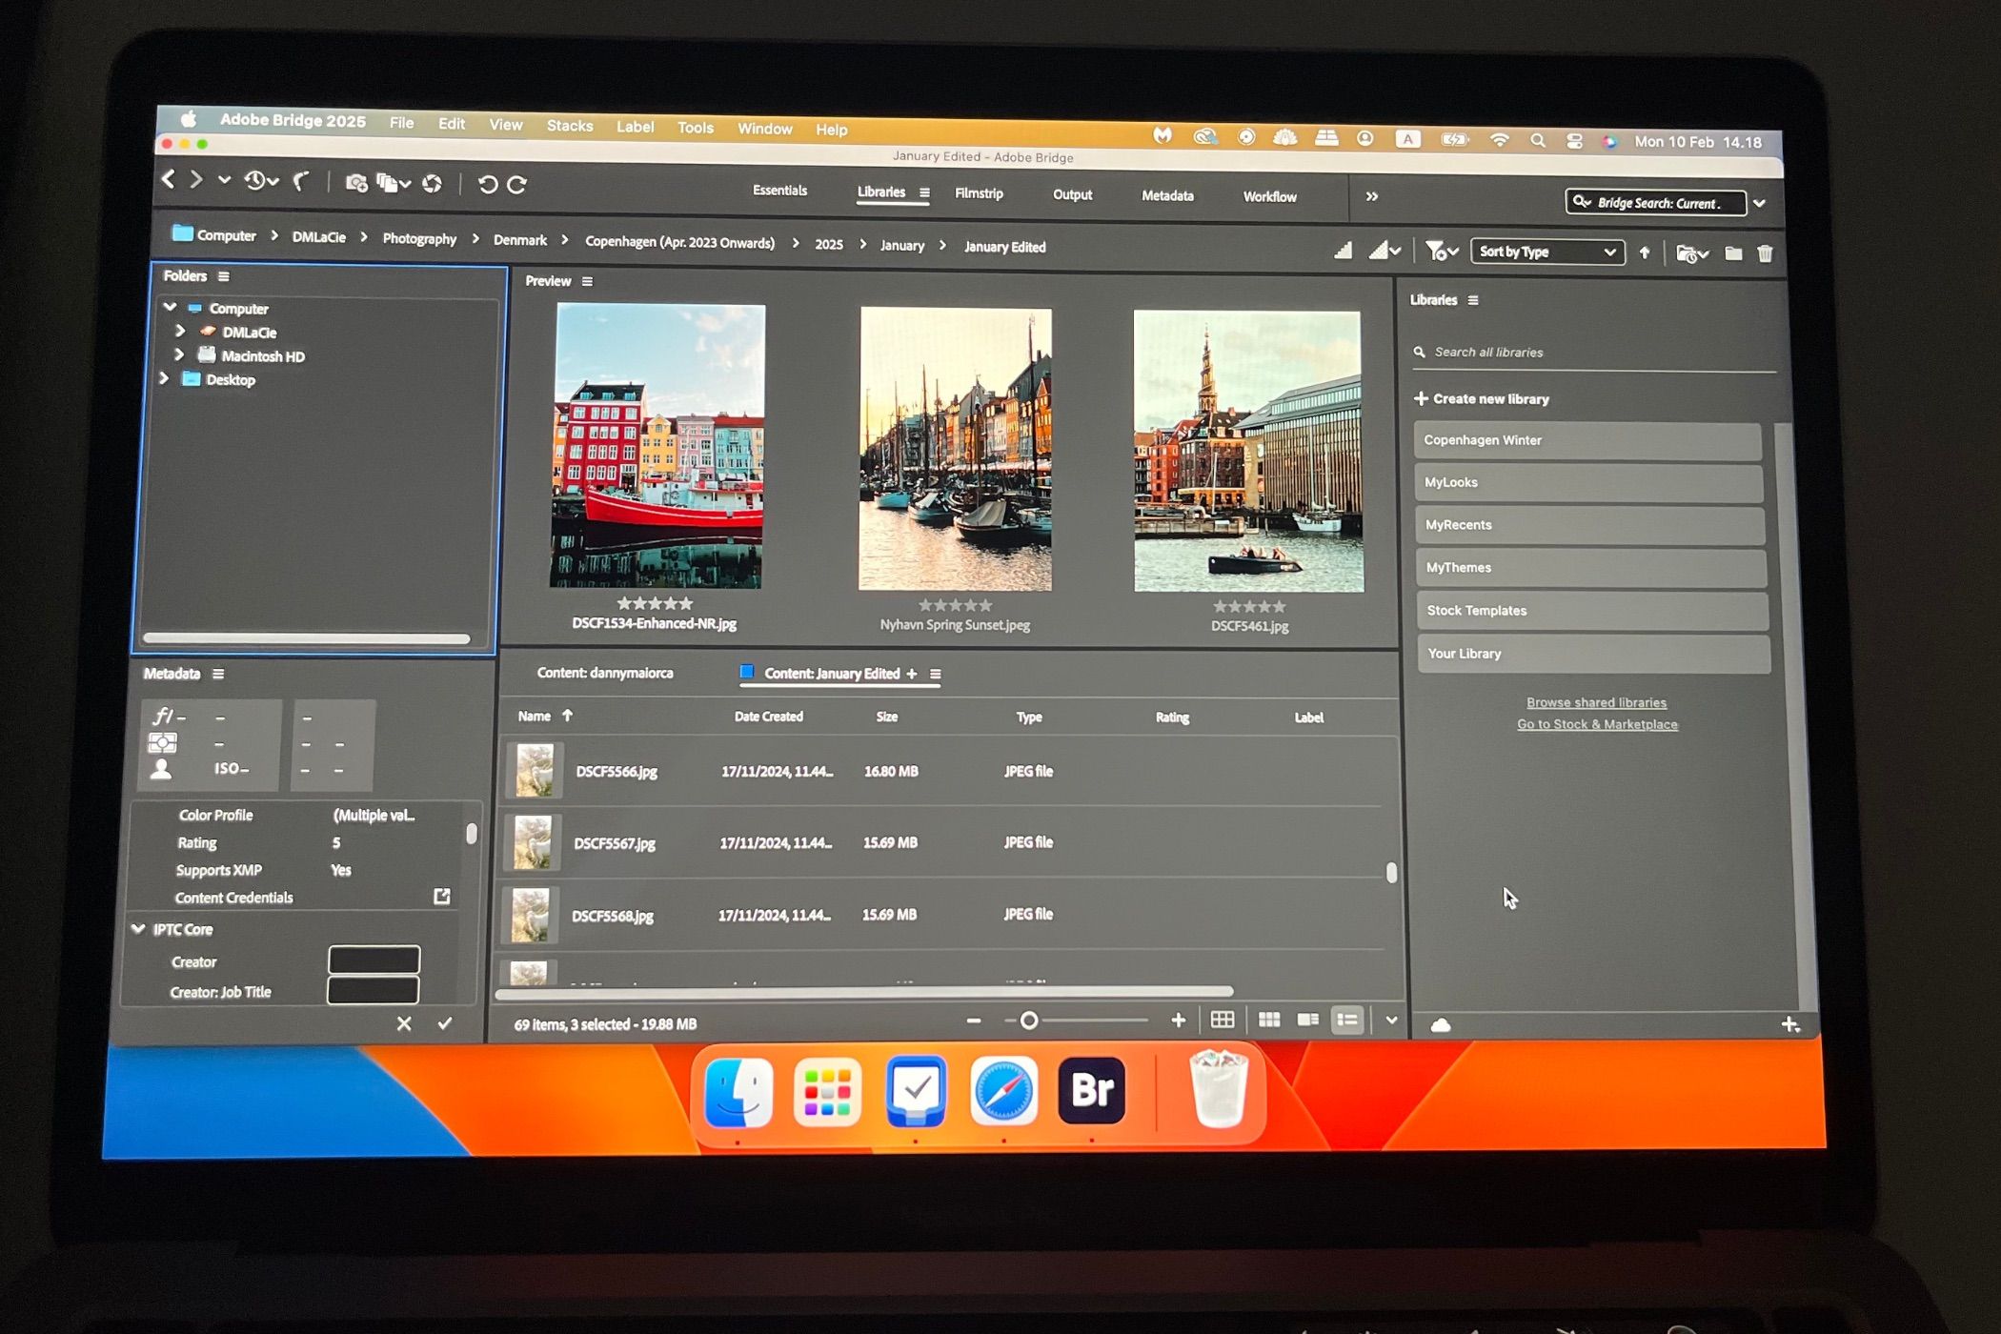Switch to details view in bottom bar
Screen dimensions: 2001x1334
click(1308, 1020)
